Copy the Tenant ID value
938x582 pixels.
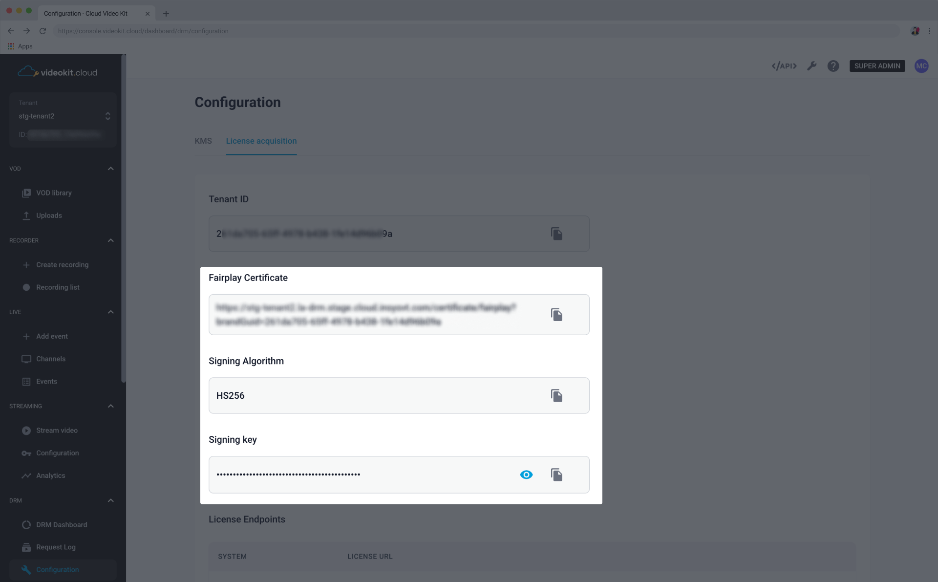click(557, 234)
